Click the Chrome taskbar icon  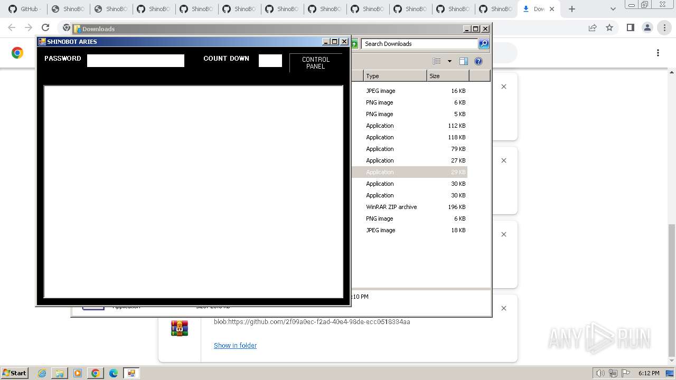coord(96,373)
